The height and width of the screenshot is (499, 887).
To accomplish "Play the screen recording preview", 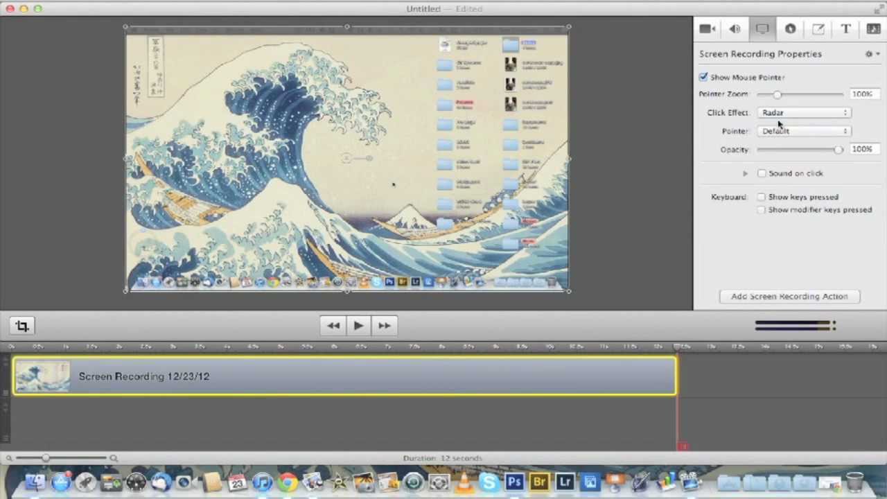I will [x=358, y=325].
